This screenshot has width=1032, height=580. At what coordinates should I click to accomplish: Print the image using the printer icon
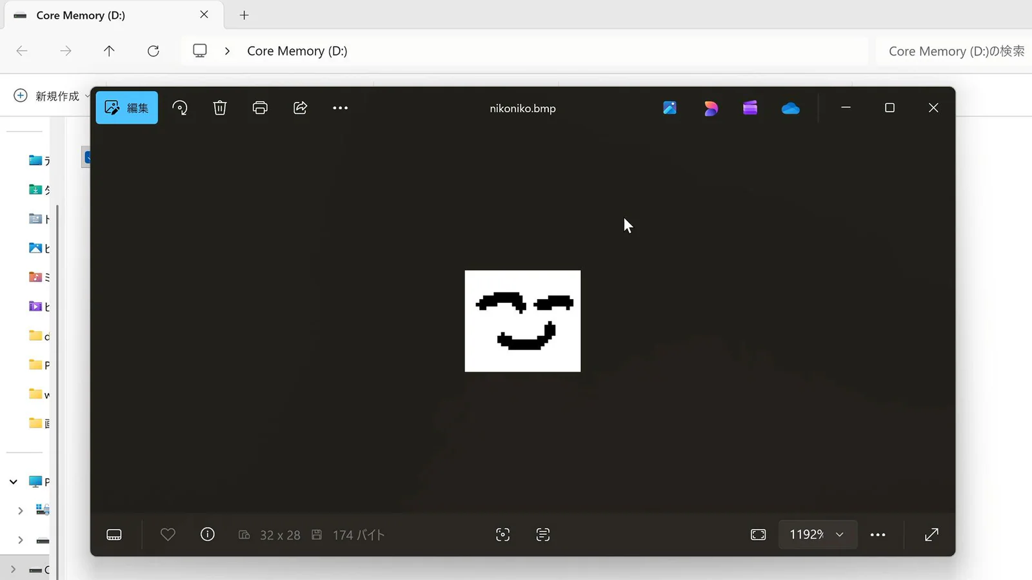pos(260,108)
